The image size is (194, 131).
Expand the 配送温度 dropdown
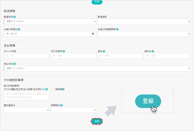tap(144, 21)
